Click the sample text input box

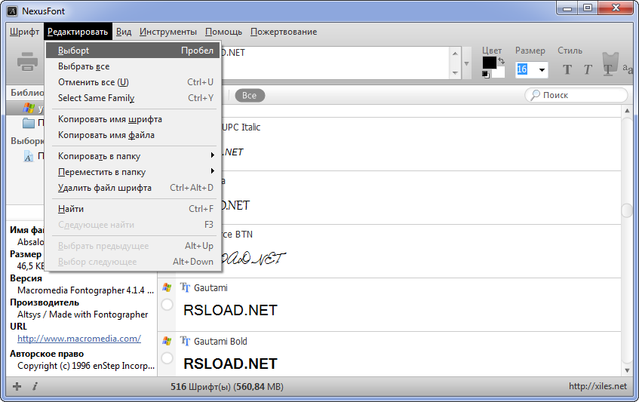334,63
